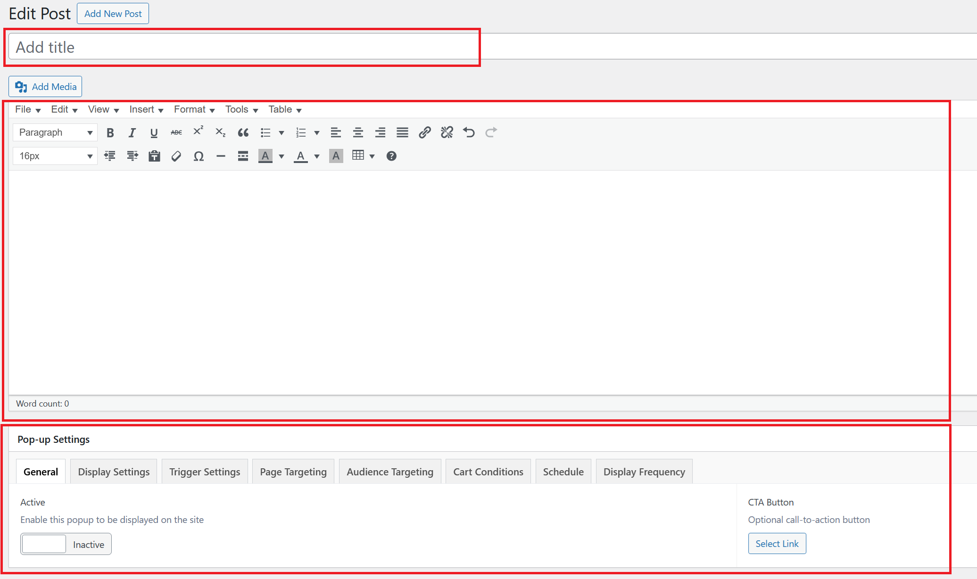Align text right
The image size is (977, 579).
(380, 133)
